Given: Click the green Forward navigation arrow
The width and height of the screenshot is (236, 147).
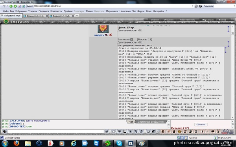Looking at the screenshot, I should (x=15, y=6).
